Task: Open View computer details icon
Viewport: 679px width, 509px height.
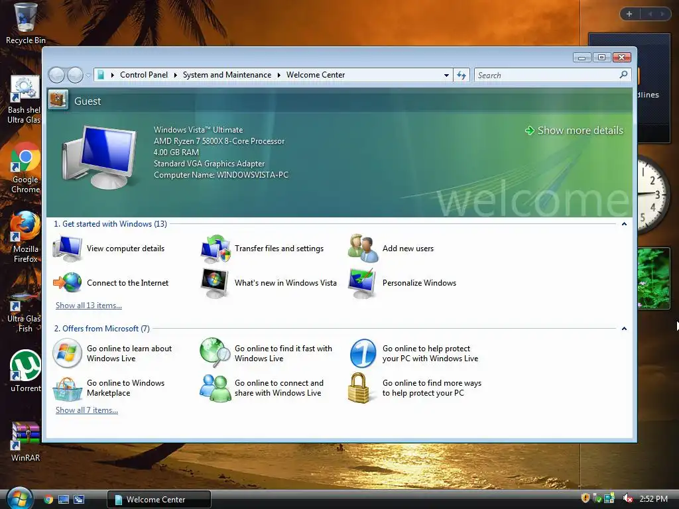Action: click(x=67, y=249)
